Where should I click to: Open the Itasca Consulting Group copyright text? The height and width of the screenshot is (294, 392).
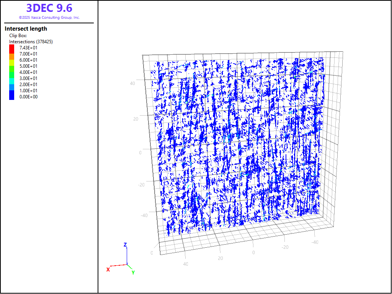click(x=49, y=18)
